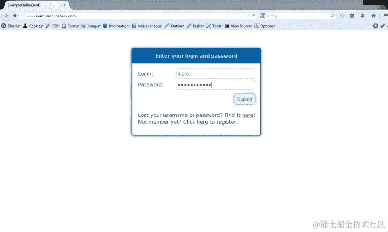
Task: Click the magnifier search icon
Action: click(x=332, y=16)
